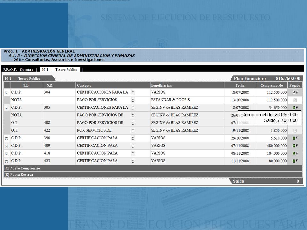The height and width of the screenshot is (230, 307).
Task: Click SEGINV de BLAS RAMIREZ on C.D.P. 305 row
Action: click(x=175, y=107)
